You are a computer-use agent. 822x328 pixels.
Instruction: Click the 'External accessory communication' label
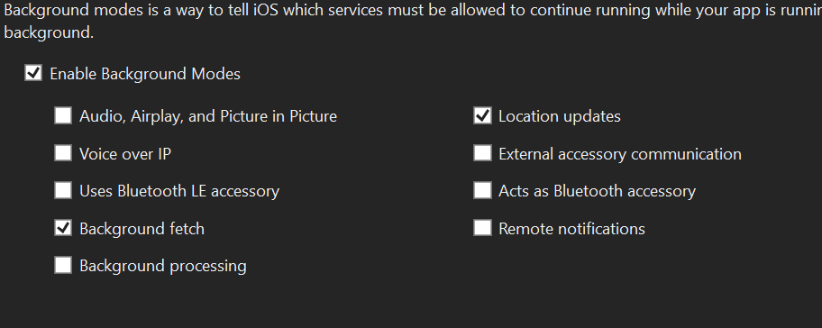click(x=620, y=154)
